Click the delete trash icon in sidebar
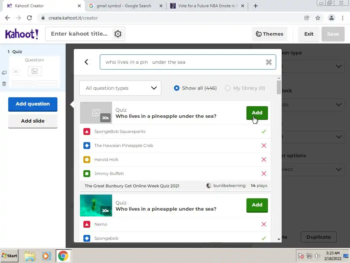 (x=4, y=84)
